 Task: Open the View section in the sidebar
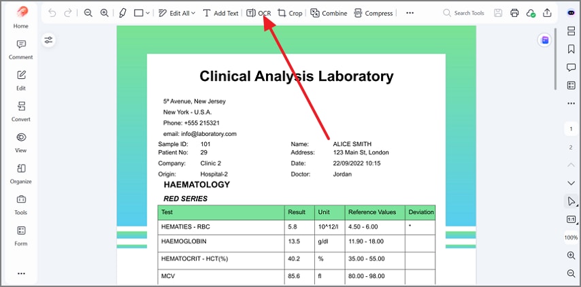tap(20, 143)
